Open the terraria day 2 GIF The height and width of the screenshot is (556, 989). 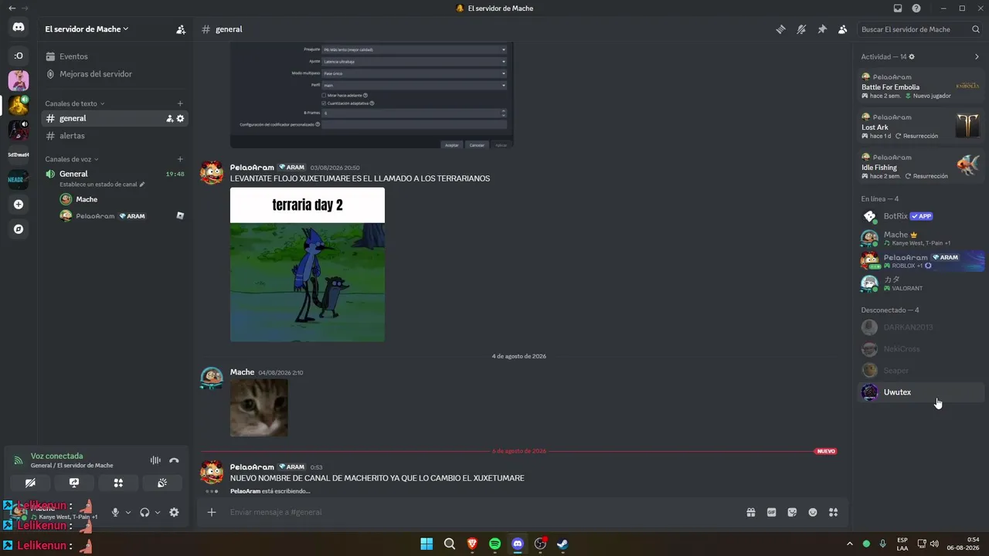click(308, 264)
